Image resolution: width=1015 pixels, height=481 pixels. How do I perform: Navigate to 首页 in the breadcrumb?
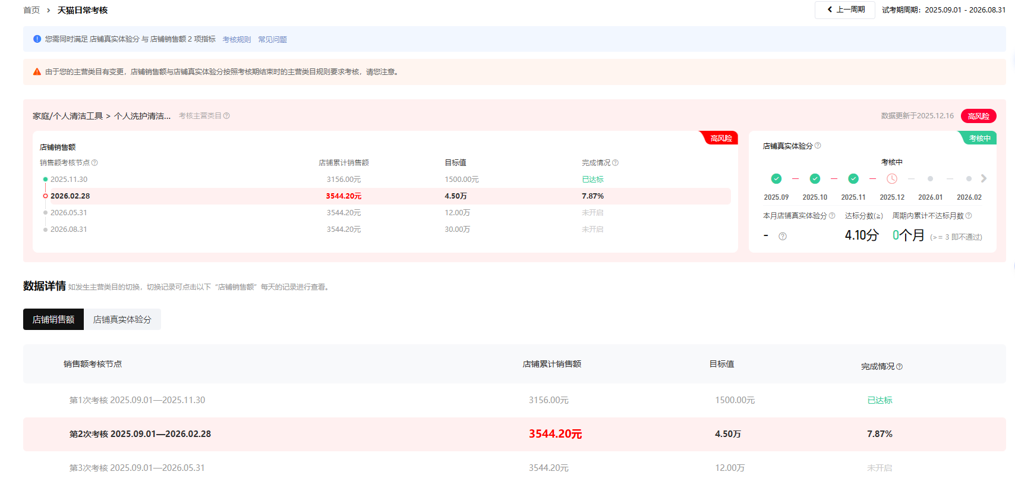click(x=31, y=10)
